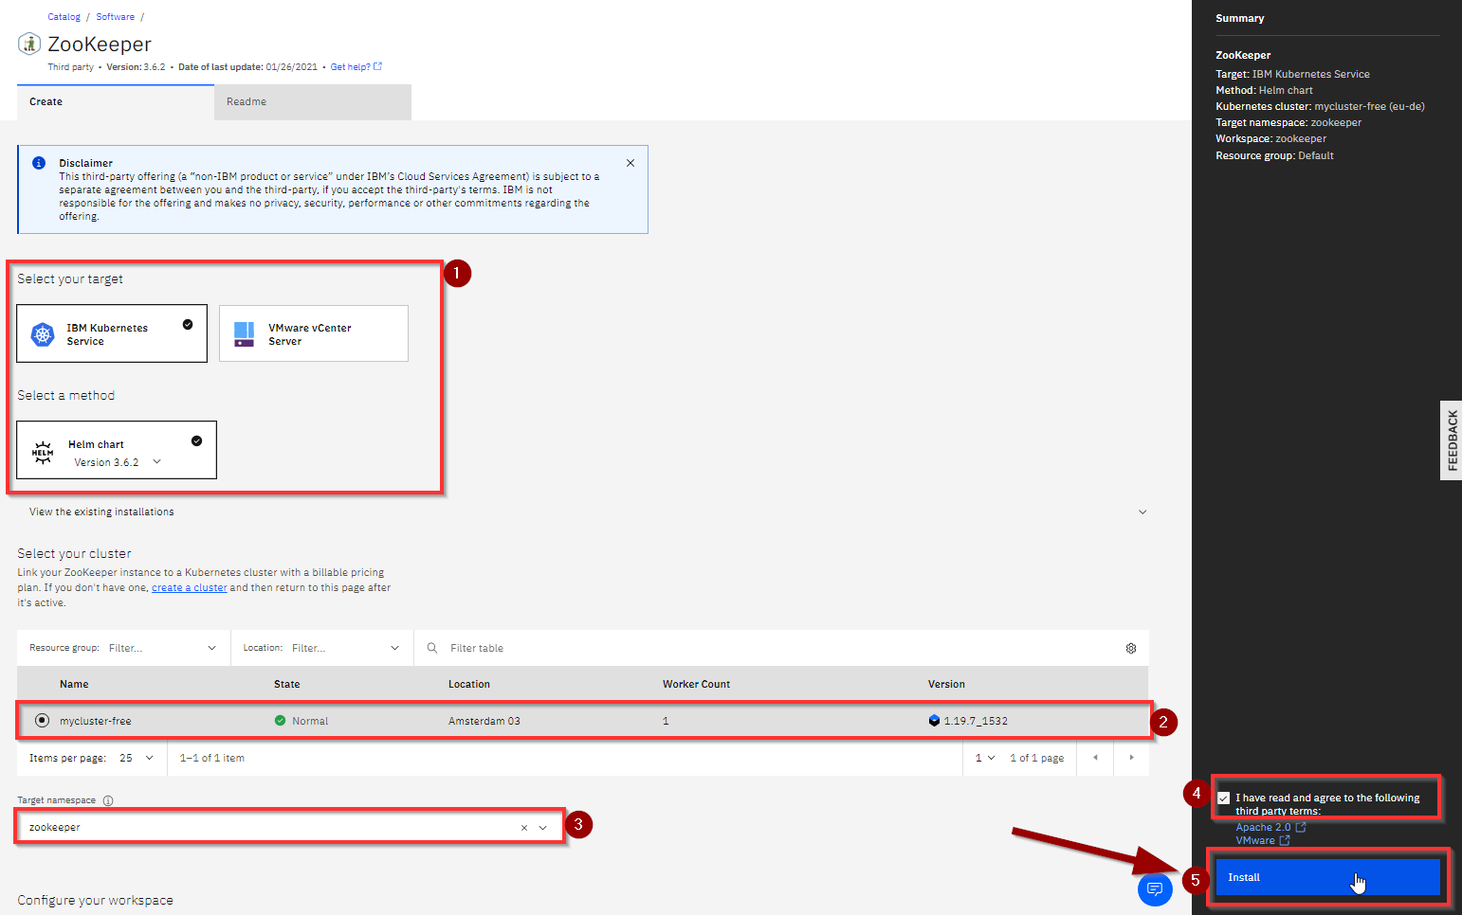Click the Install button
The image size is (1462, 915).
[x=1327, y=877]
